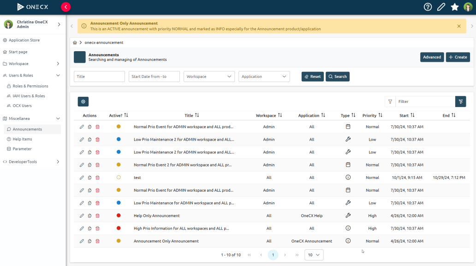Toggle sorting on the Priority column

click(380, 115)
